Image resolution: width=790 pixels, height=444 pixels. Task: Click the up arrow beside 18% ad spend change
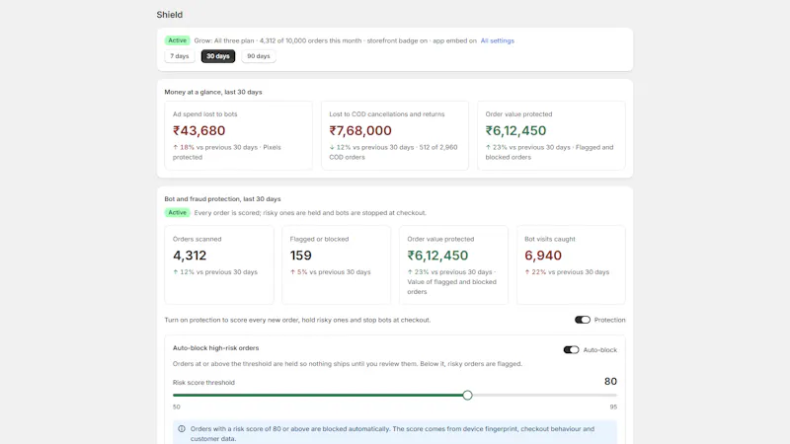click(176, 147)
